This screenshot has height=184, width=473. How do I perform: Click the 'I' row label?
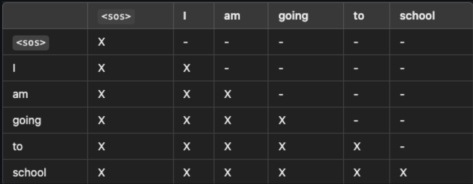14,68
